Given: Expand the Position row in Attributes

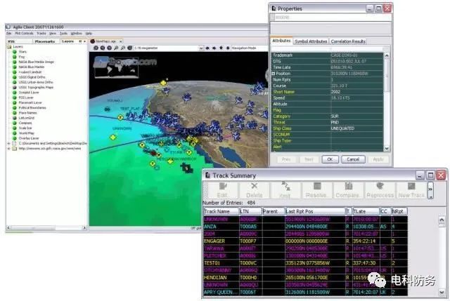Looking at the screenshot, I should (x=274, y=73).
